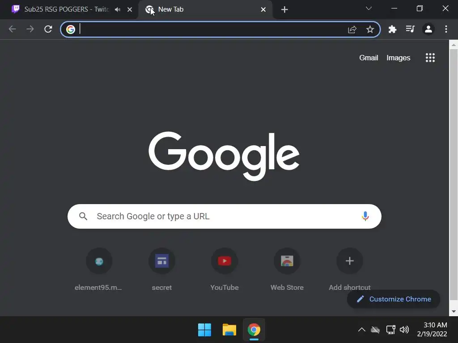Viewport: 458px width, 343px height.
Task: Open the volume tray icon
Action: (404, 330)
